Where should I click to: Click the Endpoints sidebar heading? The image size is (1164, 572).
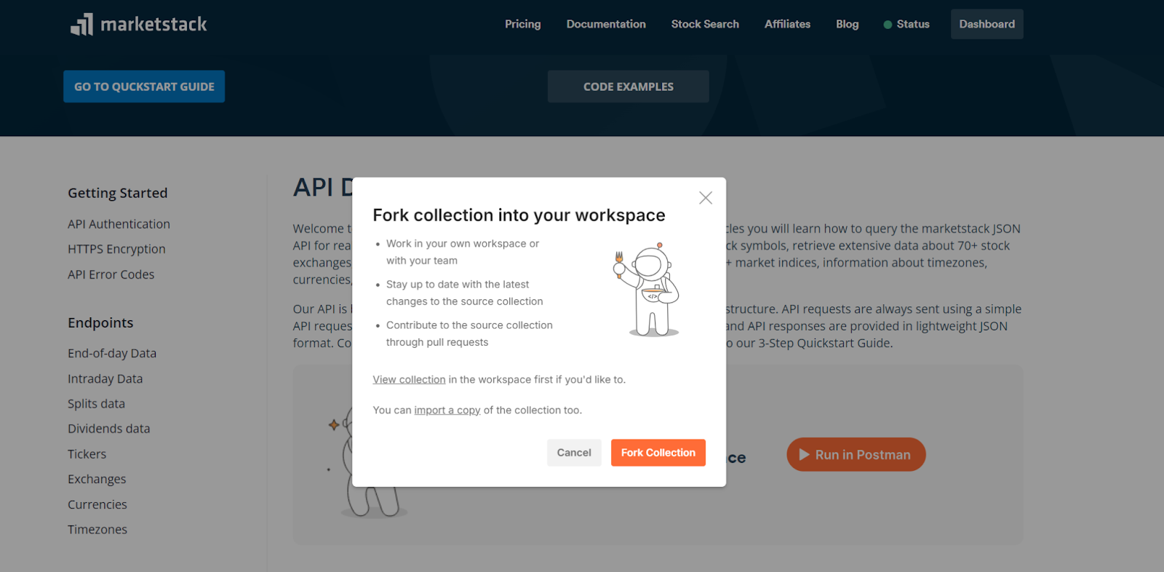tap(100, 322)
